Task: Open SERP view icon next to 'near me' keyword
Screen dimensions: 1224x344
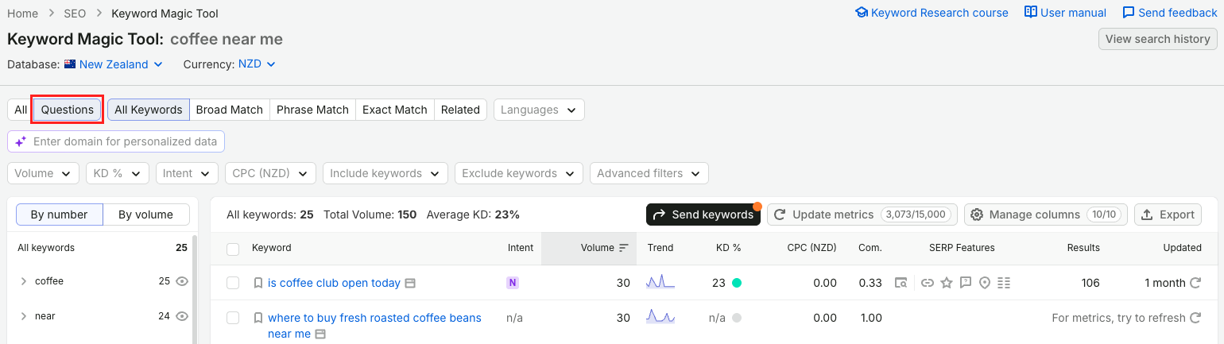Action: tap(320, 334)
